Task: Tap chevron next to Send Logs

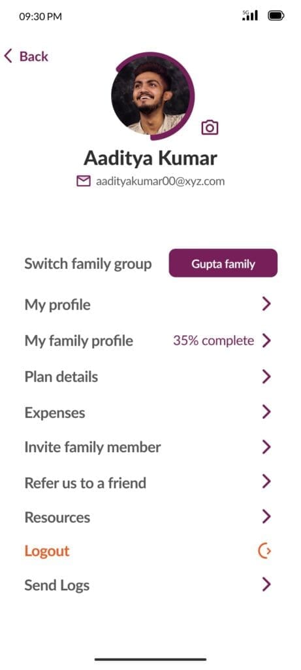Action: (266, 584)
